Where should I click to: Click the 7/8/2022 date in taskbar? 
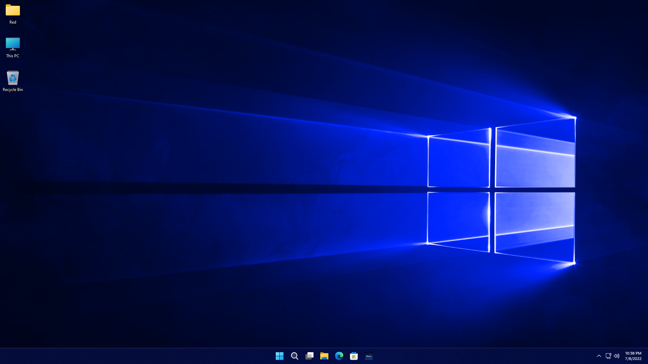[633, 359]
